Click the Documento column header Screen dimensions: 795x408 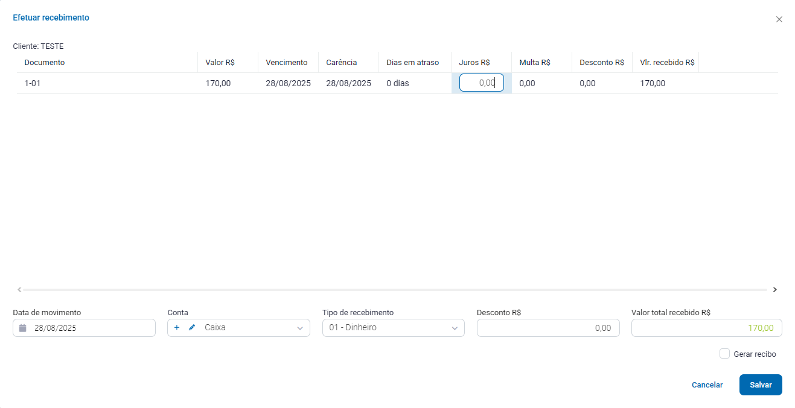(45, 63)
